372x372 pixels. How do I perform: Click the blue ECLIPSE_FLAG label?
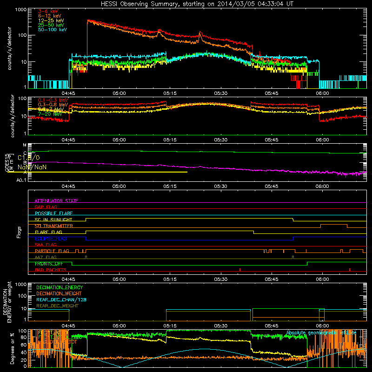click(x=51, y=239)
